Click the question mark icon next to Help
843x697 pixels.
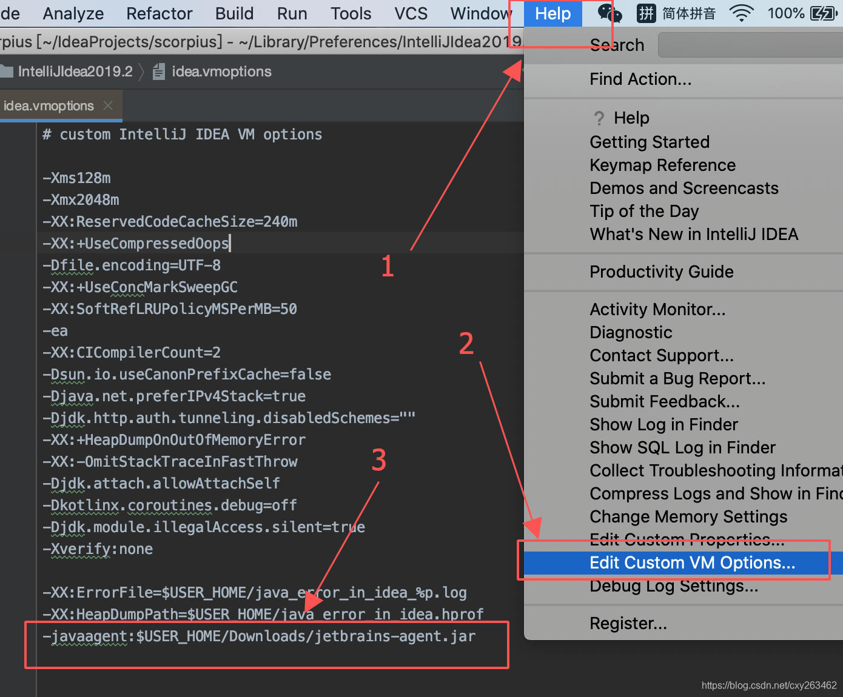[x=599, y=118]
